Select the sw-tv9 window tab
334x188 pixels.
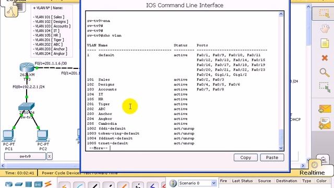(25, 156)
